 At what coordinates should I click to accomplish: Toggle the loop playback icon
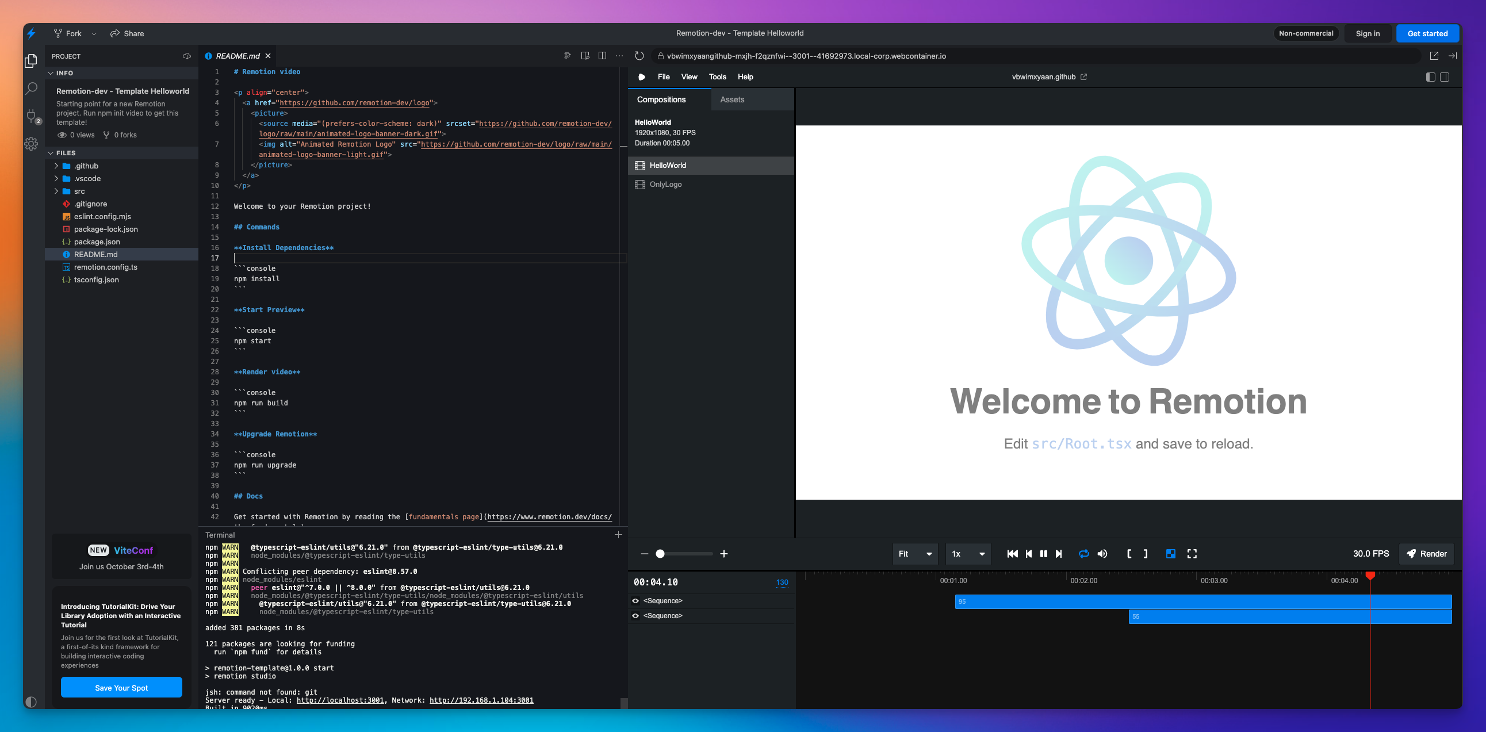click(x=1083, y=554)
